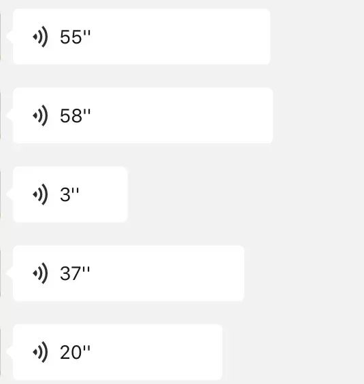Screen dimensions: 364x384
Task: Click the tail pointer of the 37'' bubble
Action: click(x=10, y=273)
